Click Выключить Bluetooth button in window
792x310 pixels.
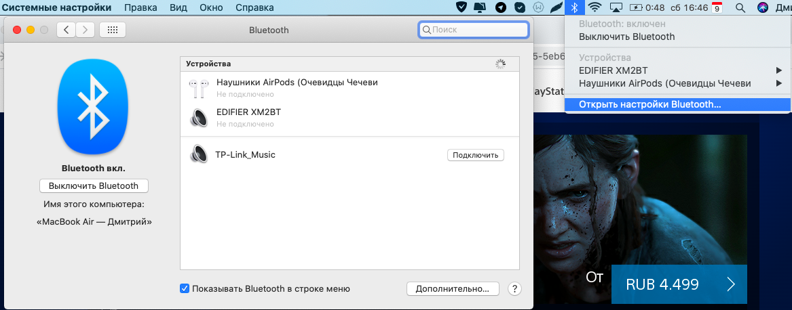tap(94, 185)
